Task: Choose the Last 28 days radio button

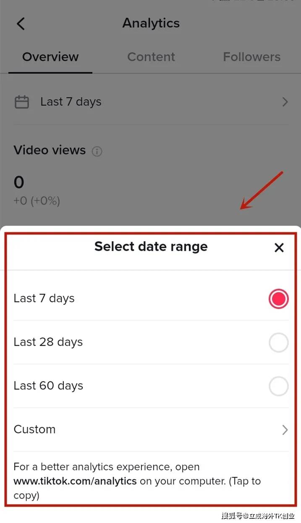Action: [278, 343]
